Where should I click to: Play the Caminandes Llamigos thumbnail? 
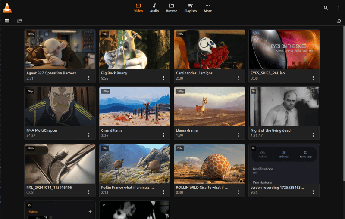pyautogui.click(x=209, y=49)
